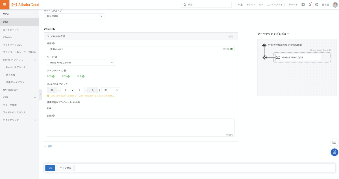The height and width of the screenshot is (179, 339).
Task: Click the VPC cloud icon in preview
Action: [x=264, y=45]
